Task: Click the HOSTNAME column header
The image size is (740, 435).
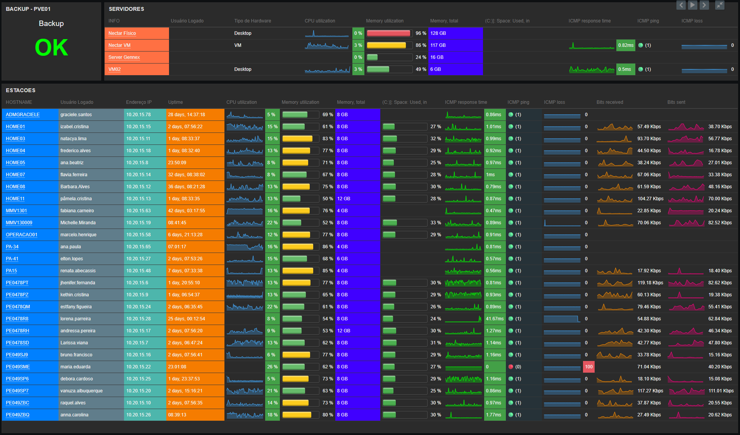Action: 19,102
